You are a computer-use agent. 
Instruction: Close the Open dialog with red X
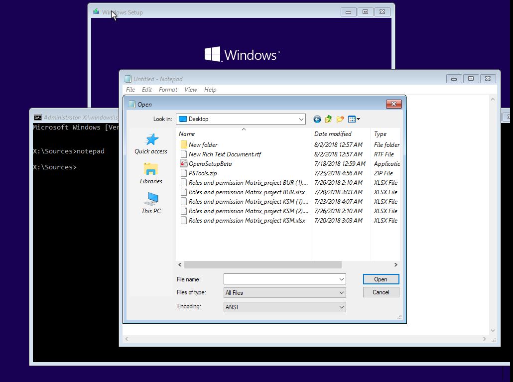click(393, 104)
